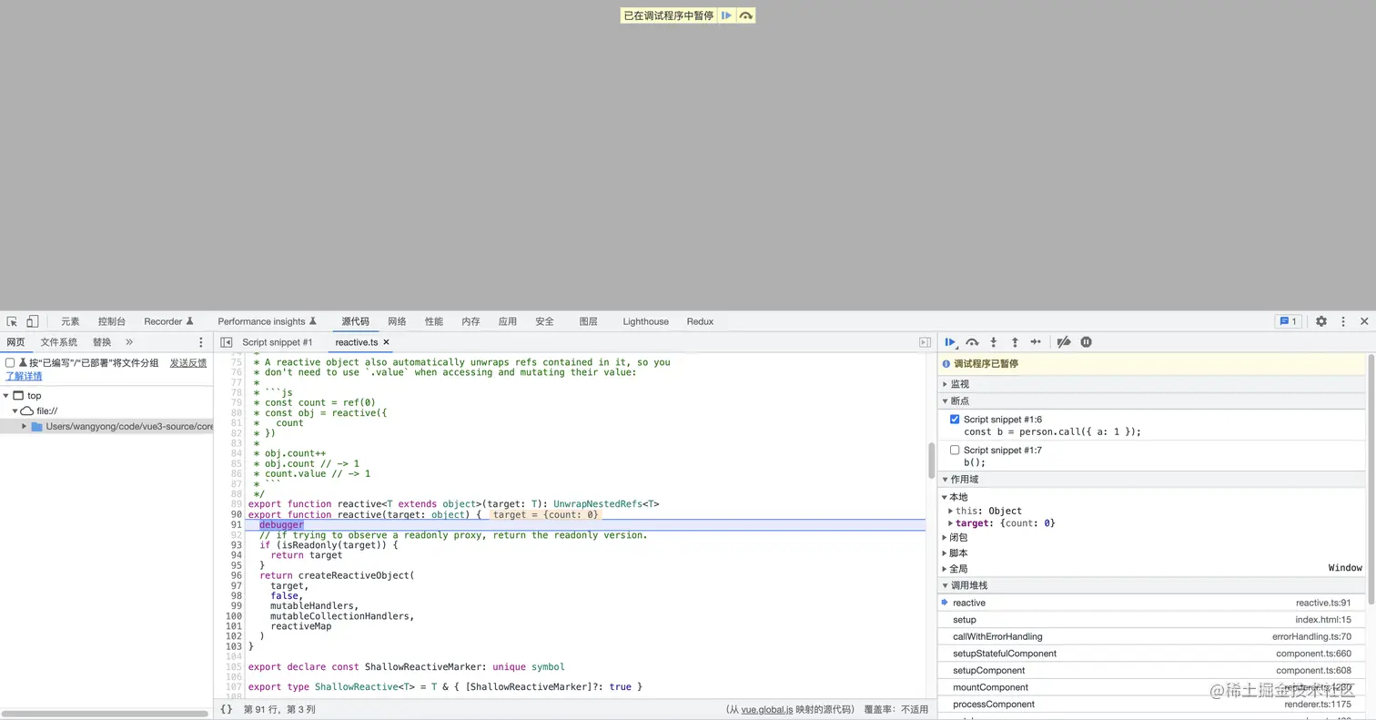Resume from the paused-in-debugger overlay
The image size is (1376, 720).
[x=726, y=15]
